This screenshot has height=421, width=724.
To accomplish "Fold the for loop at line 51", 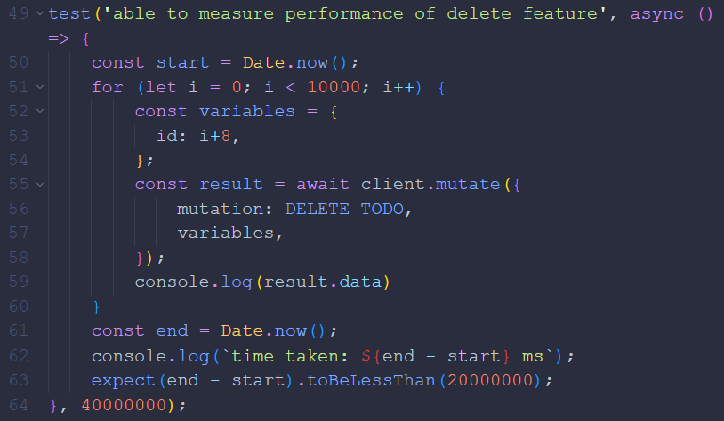I will tap(40, 87).
